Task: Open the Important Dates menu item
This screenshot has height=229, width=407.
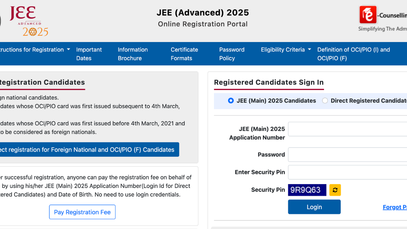Action: coord(89,54)
